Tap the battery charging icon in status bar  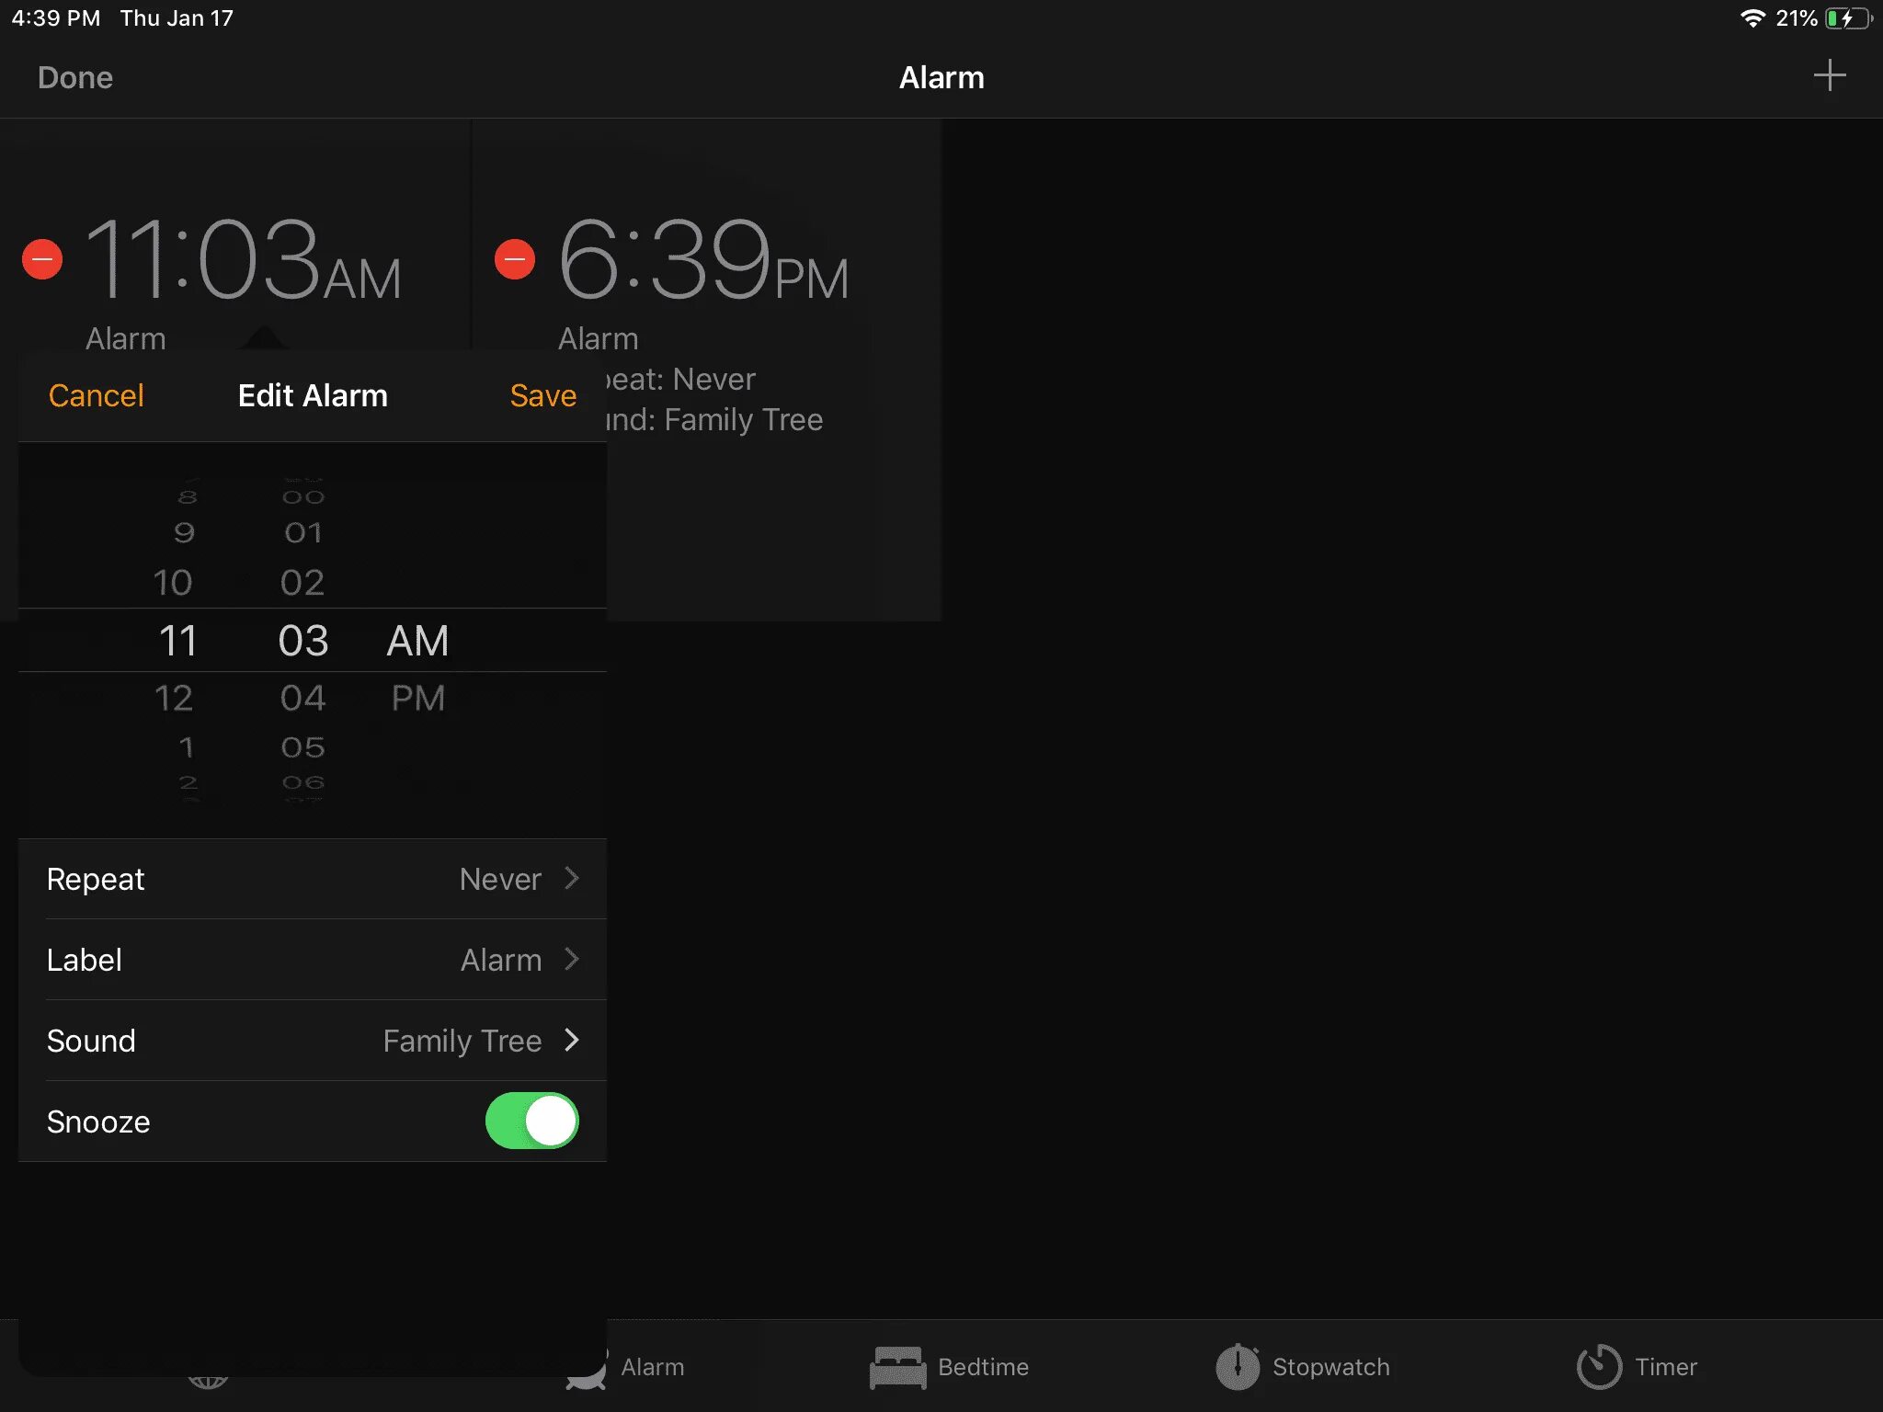click(1848, 18)
